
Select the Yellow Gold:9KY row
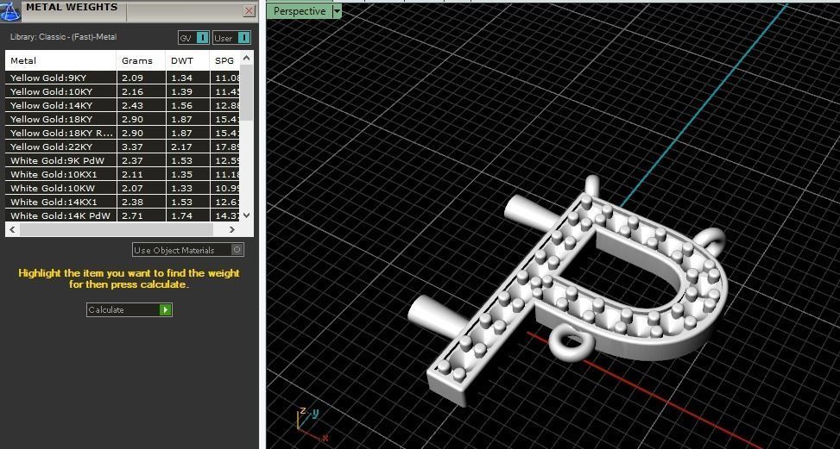pyautogui.click(x=122, y=78)
